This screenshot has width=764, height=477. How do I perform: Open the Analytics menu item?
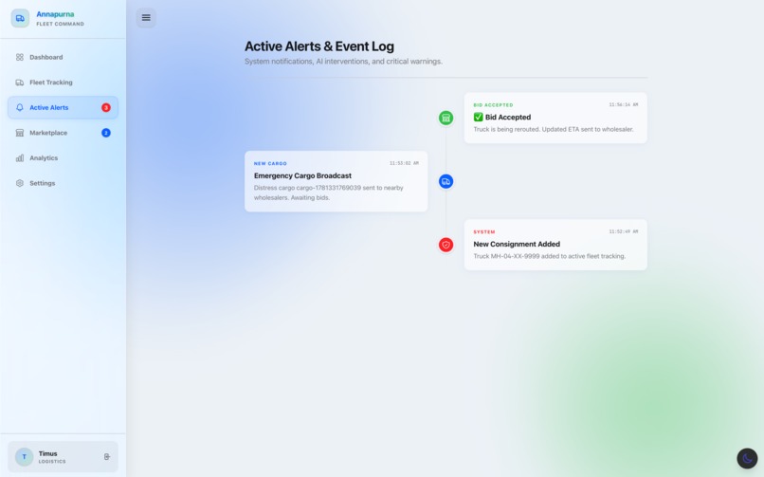point(63,157)
